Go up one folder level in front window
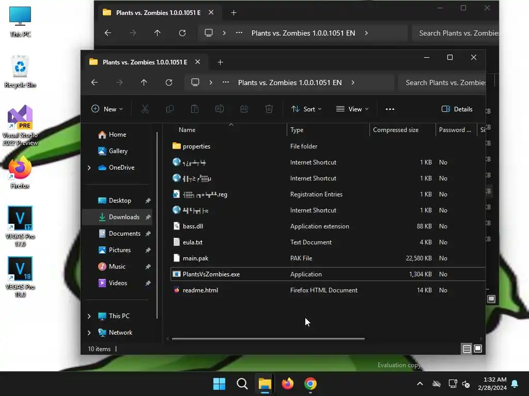The image size is (529, 396). (144, 82)
